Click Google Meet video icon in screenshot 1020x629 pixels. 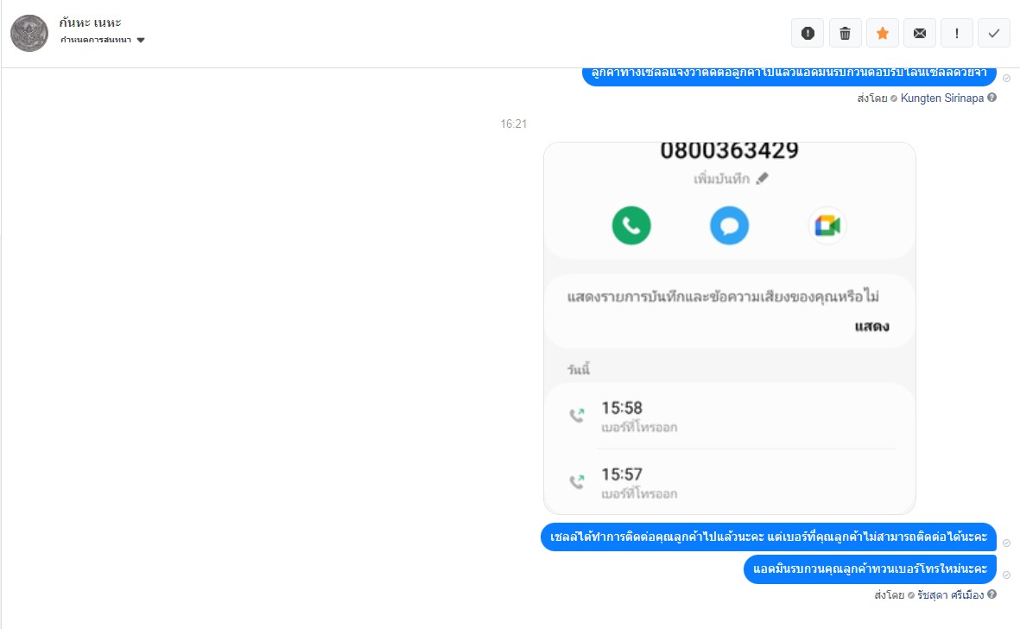[x=827, y=226]
